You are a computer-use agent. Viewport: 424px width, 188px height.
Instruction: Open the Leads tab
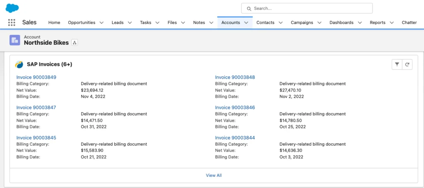coord(118,23)
